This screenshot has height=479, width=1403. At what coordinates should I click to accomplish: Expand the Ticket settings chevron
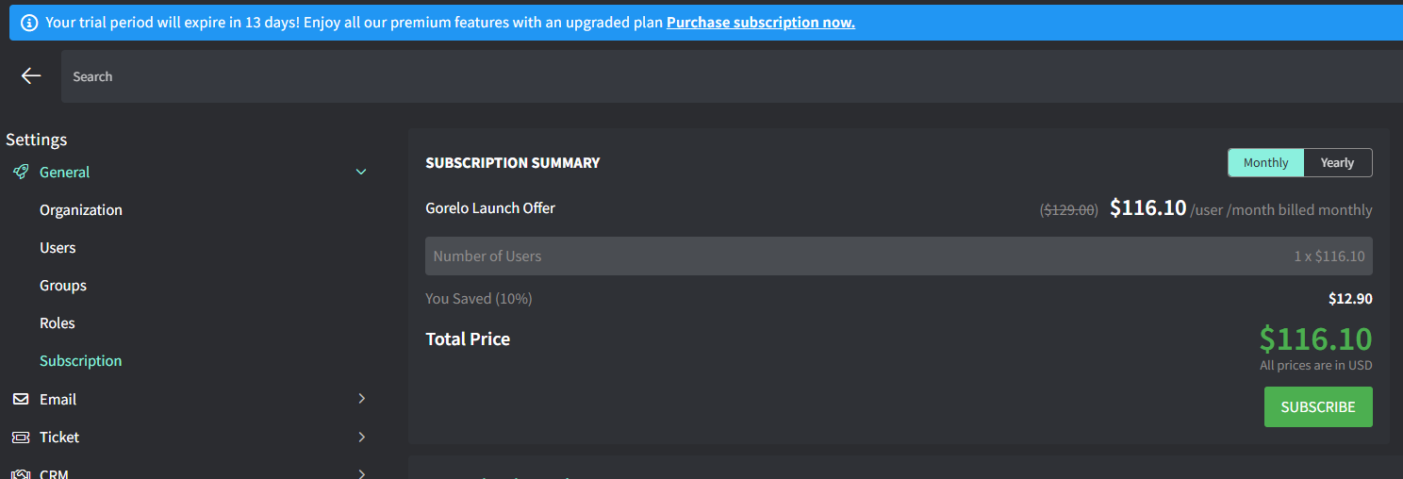coord(361,437)
